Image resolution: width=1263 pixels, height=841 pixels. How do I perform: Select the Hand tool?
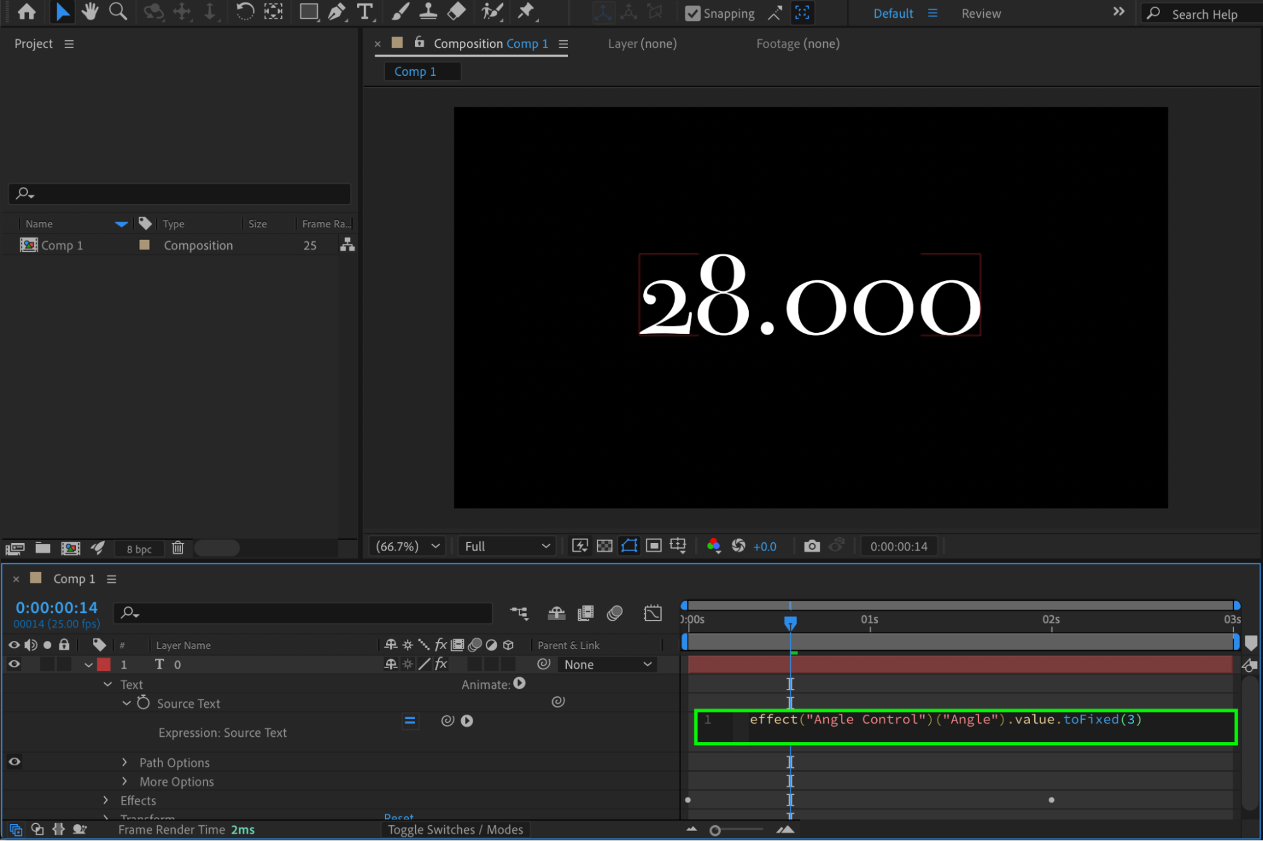pyautogui.click(x=90, y=11)
